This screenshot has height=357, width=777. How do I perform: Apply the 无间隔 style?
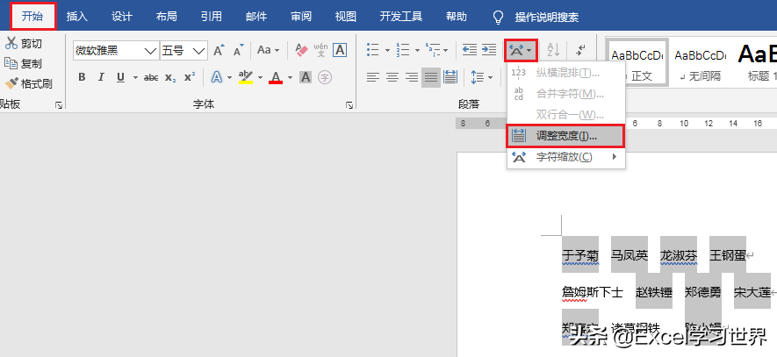point(701,63)
